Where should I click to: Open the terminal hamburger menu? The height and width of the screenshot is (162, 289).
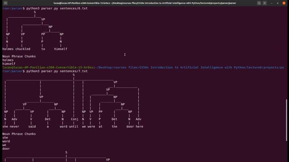point(265,3)
